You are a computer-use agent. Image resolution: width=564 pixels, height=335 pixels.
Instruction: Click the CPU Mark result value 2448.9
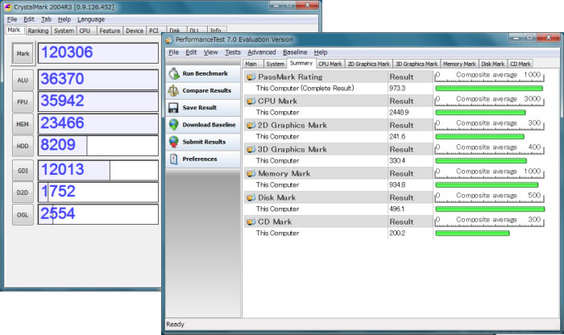(x=399, y=113)
